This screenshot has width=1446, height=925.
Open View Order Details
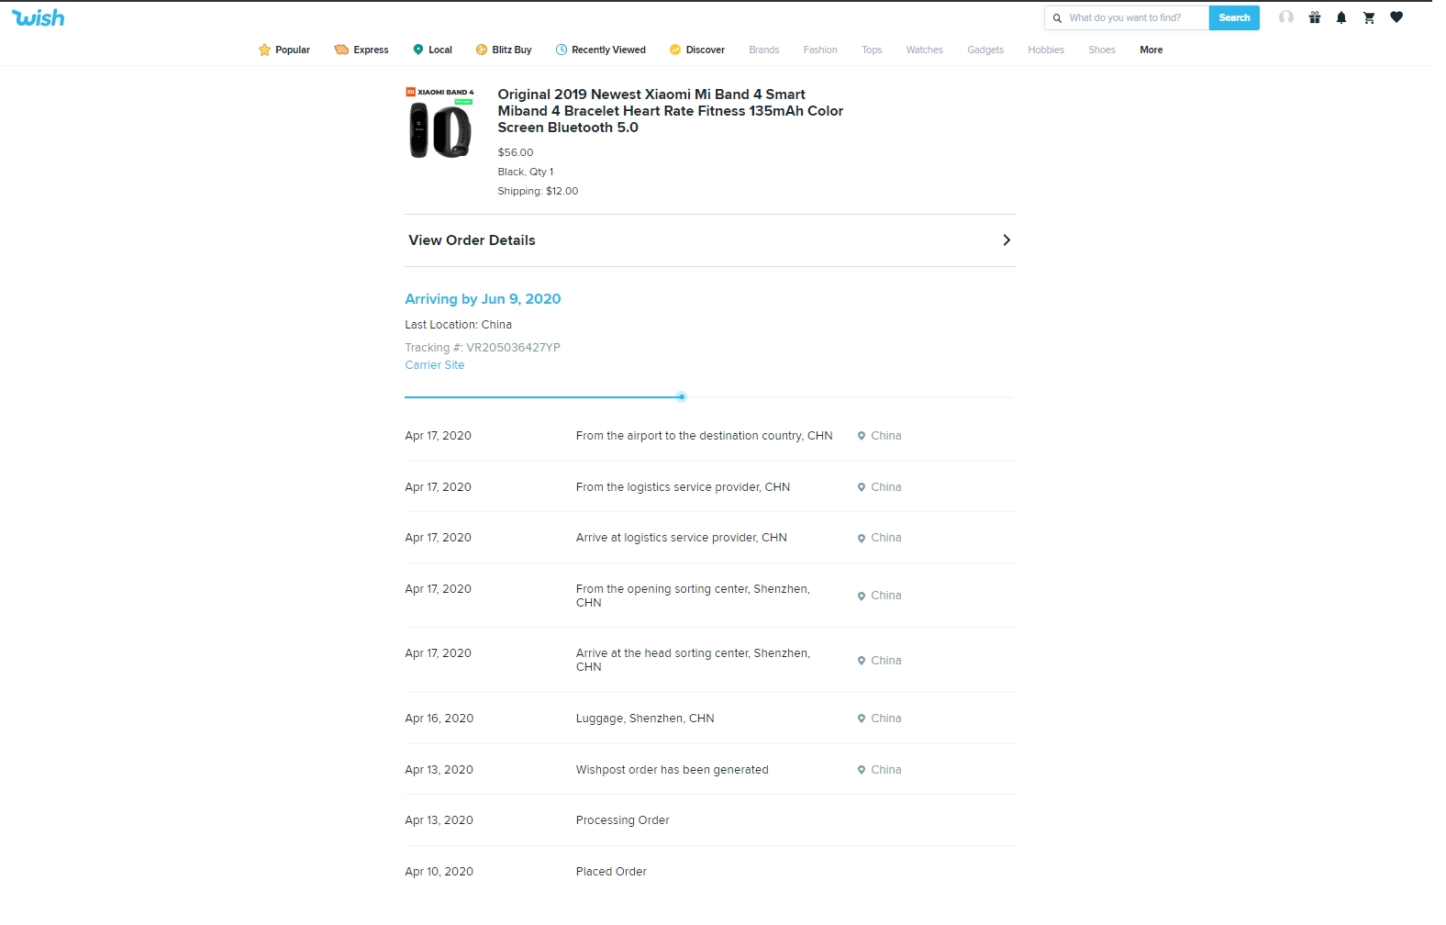(x=710, y=240)
